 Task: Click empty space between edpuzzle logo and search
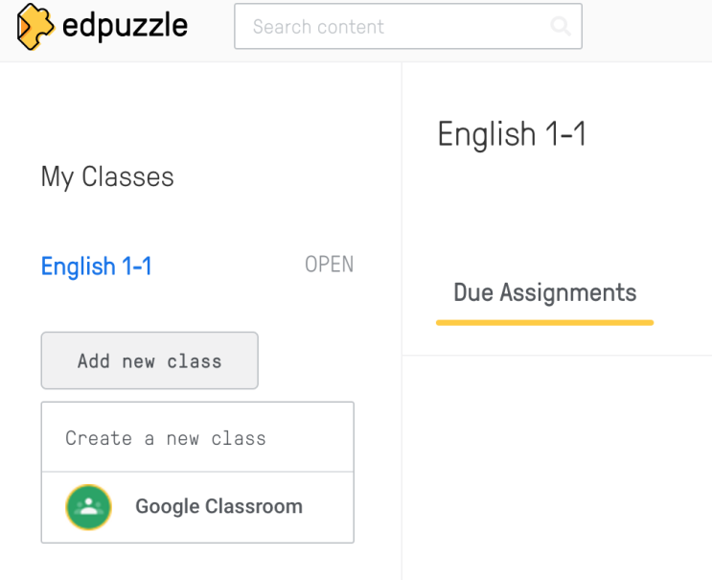pyautogui.click(x=211, y=27)
